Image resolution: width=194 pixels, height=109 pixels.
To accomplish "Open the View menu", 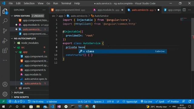I will (x=40, y=3).
